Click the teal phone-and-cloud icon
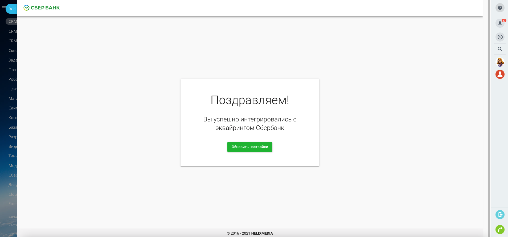This screenshot has width=508, height=237. [x=500, y=215]
